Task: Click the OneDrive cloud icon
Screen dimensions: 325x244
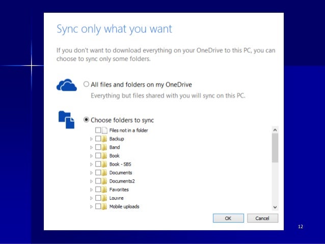Action: [x=67, y=85]
